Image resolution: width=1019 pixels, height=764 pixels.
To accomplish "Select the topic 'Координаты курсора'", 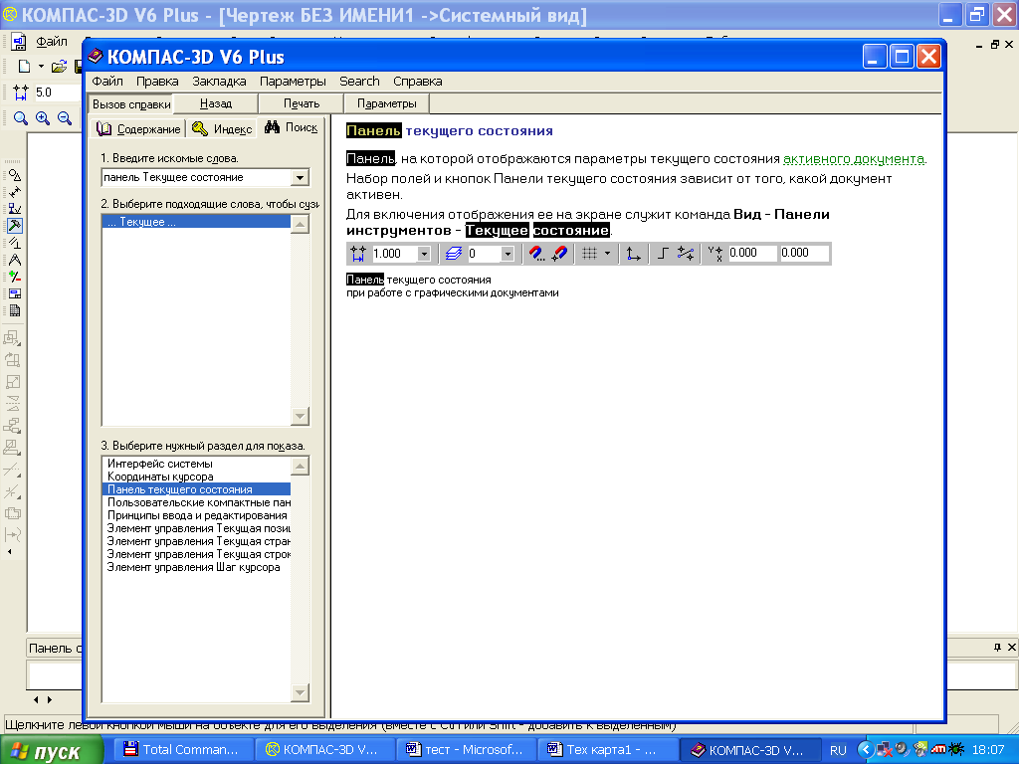I will (196, 477).
